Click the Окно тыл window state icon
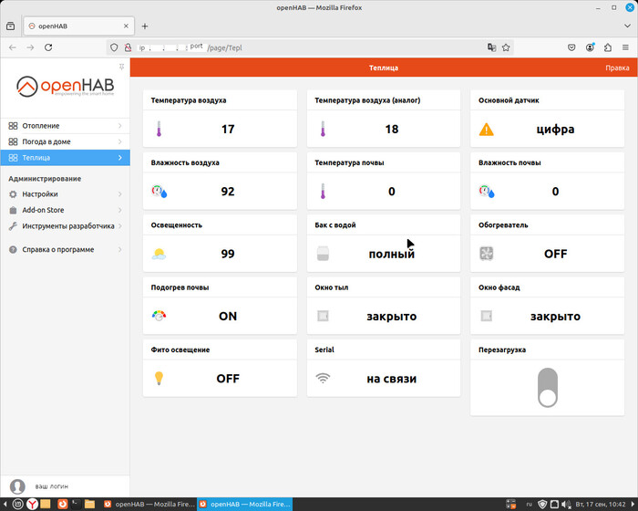This screenshot has width=638, height=511. [323, 316]
